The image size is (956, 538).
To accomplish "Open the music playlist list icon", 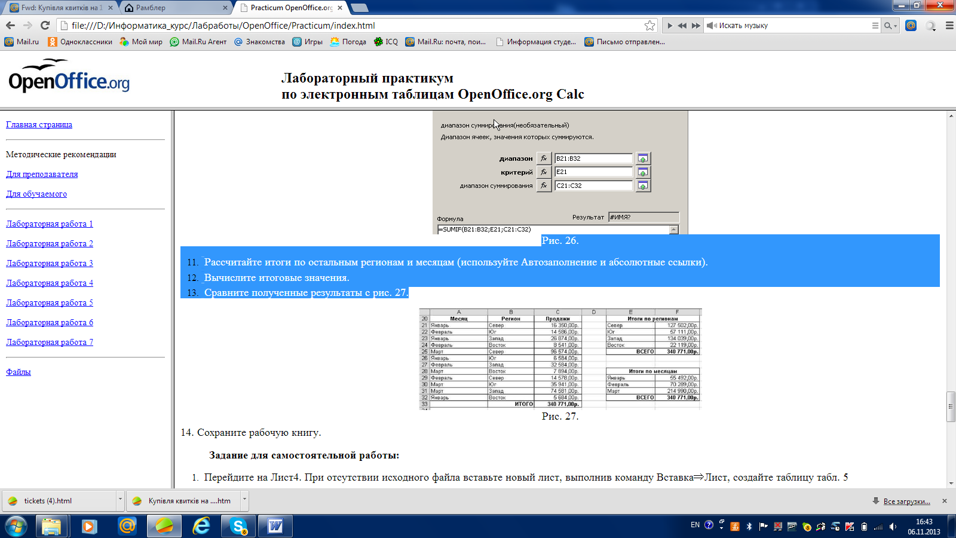I will (x=875, y=26).
